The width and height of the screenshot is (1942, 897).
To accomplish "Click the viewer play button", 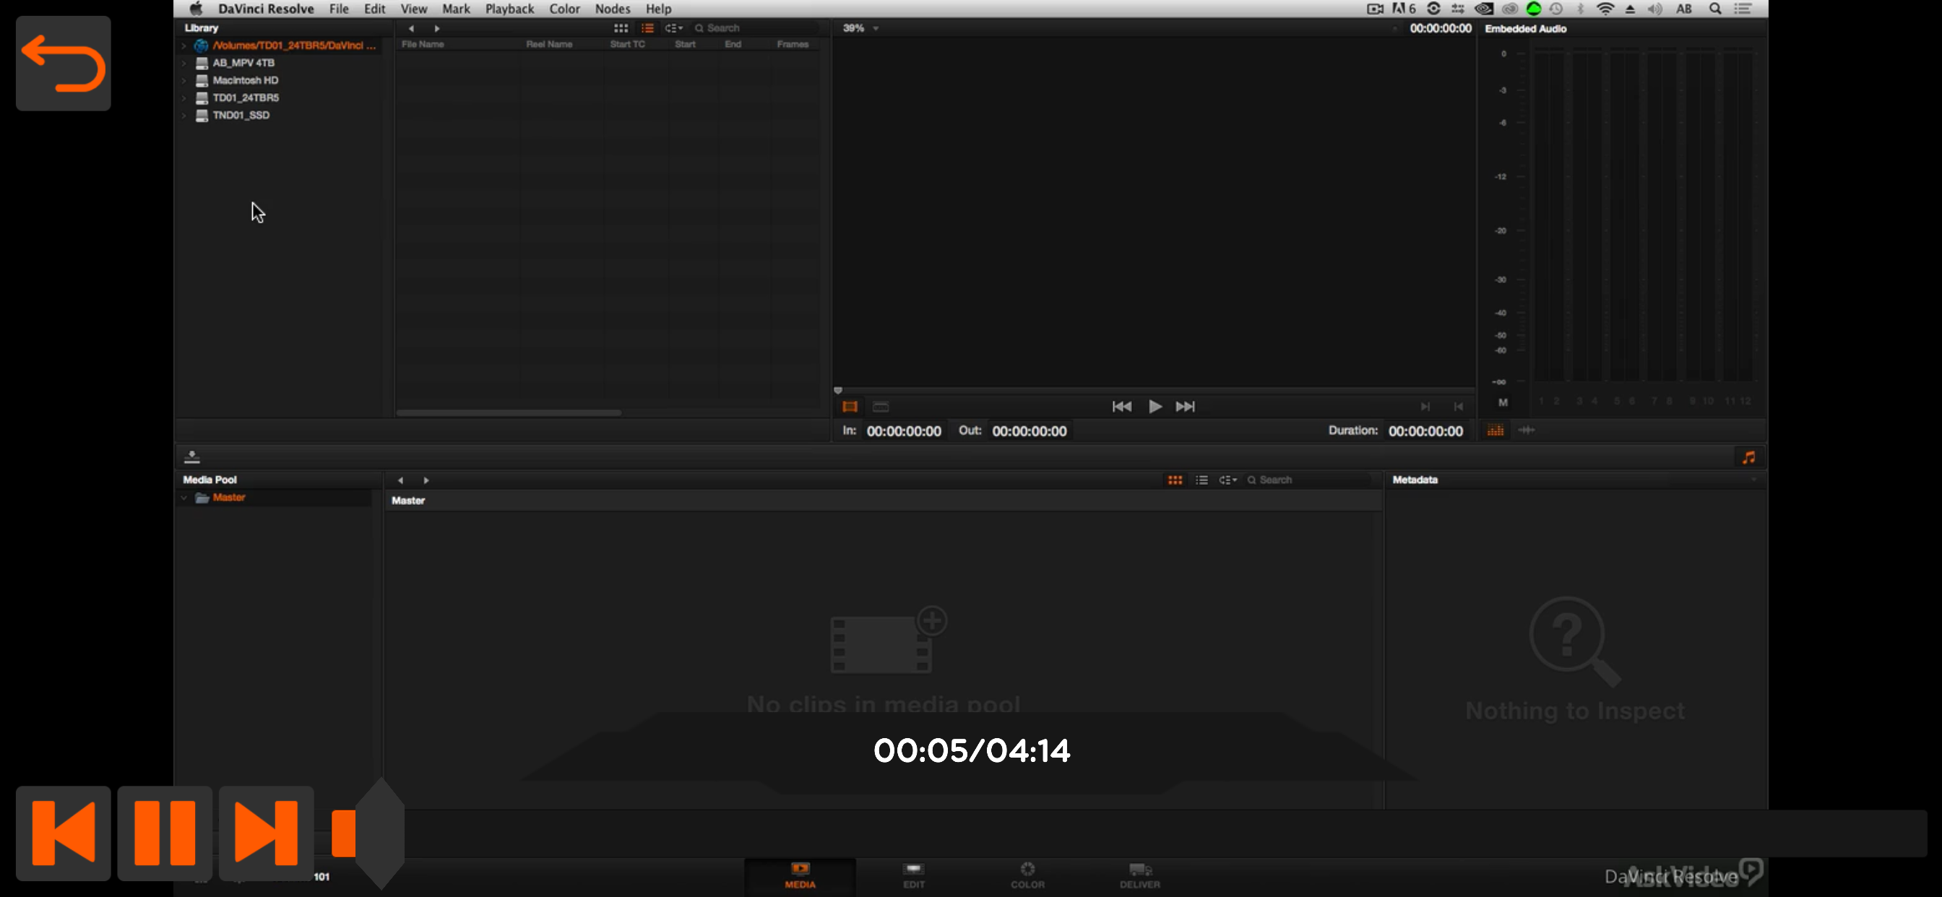I will 1155,407.
